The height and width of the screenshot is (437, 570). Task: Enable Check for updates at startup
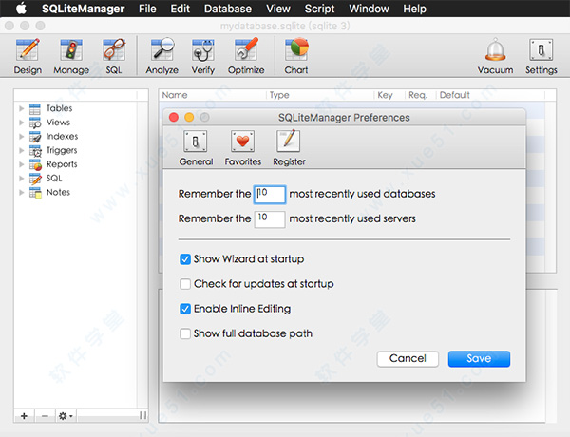(x=185, y=284)
